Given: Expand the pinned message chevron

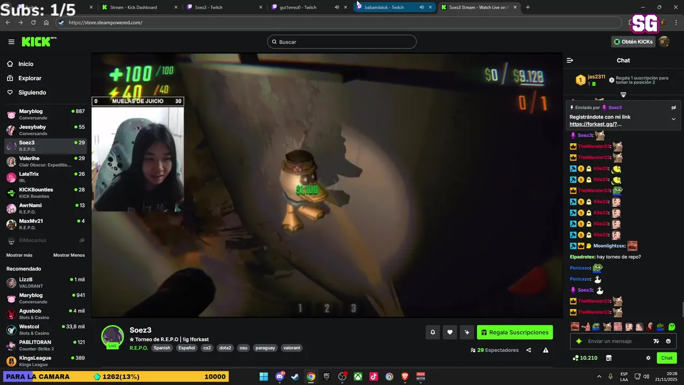Looking at the screenshot, I should pyautogui.click(x=673, y=119).
